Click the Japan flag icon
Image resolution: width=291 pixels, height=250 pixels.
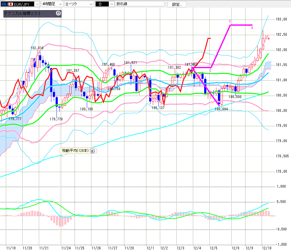[10, 4]
